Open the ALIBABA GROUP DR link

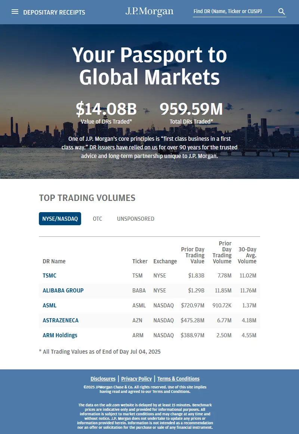[x=63, y=290]
